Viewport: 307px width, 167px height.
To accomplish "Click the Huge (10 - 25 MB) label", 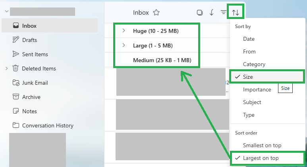I will pyautogui.click(x=156, y=31).
